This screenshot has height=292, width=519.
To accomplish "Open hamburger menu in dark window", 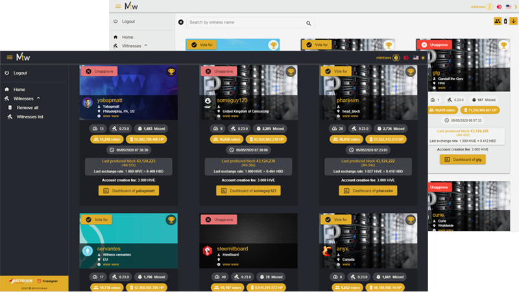I will (x=10, y=57).
